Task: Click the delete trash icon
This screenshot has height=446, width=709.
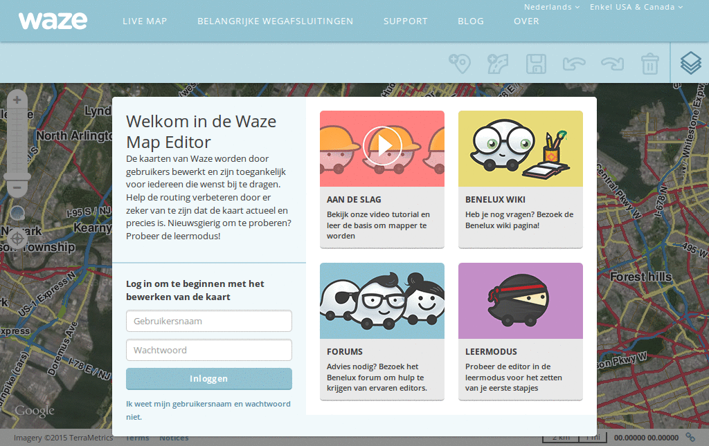Action: pyautogui.click(x=649, y=63)
